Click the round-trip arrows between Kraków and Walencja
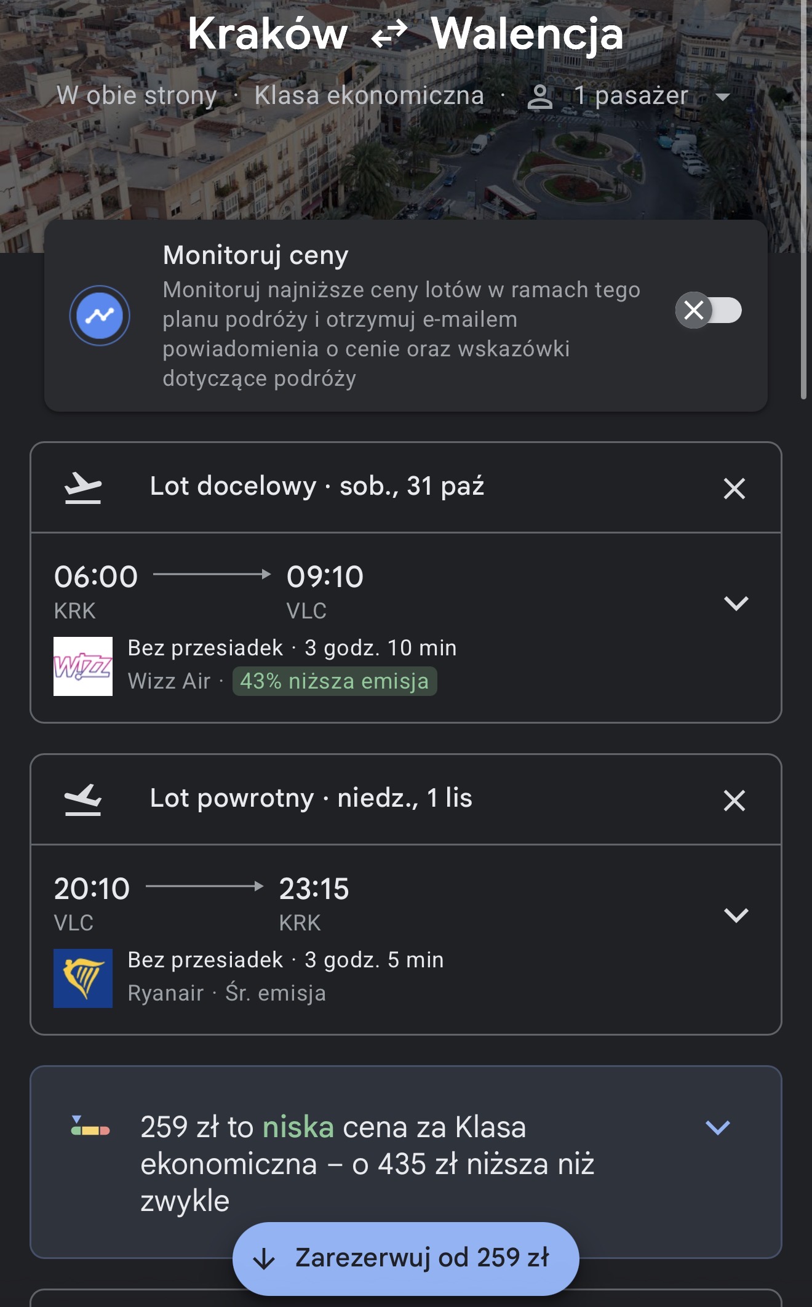The image size is (812, 1307). pos(389,34)
